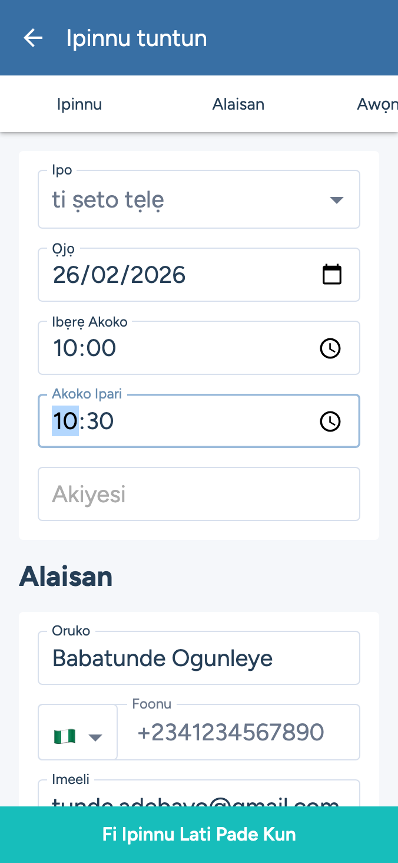Screen dimensions: 398x863
Task: Click the clock icon in Ibẹrẹ Akoko
Action: pyautogui.click(x=330, y=348)
